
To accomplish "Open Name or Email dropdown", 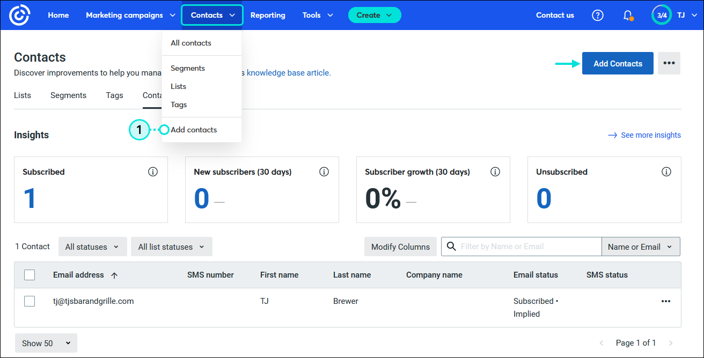I will coord(641,247).
